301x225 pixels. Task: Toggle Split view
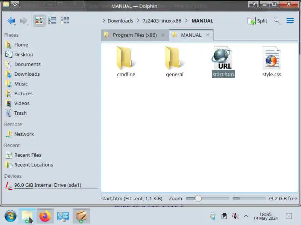point(257,21)
